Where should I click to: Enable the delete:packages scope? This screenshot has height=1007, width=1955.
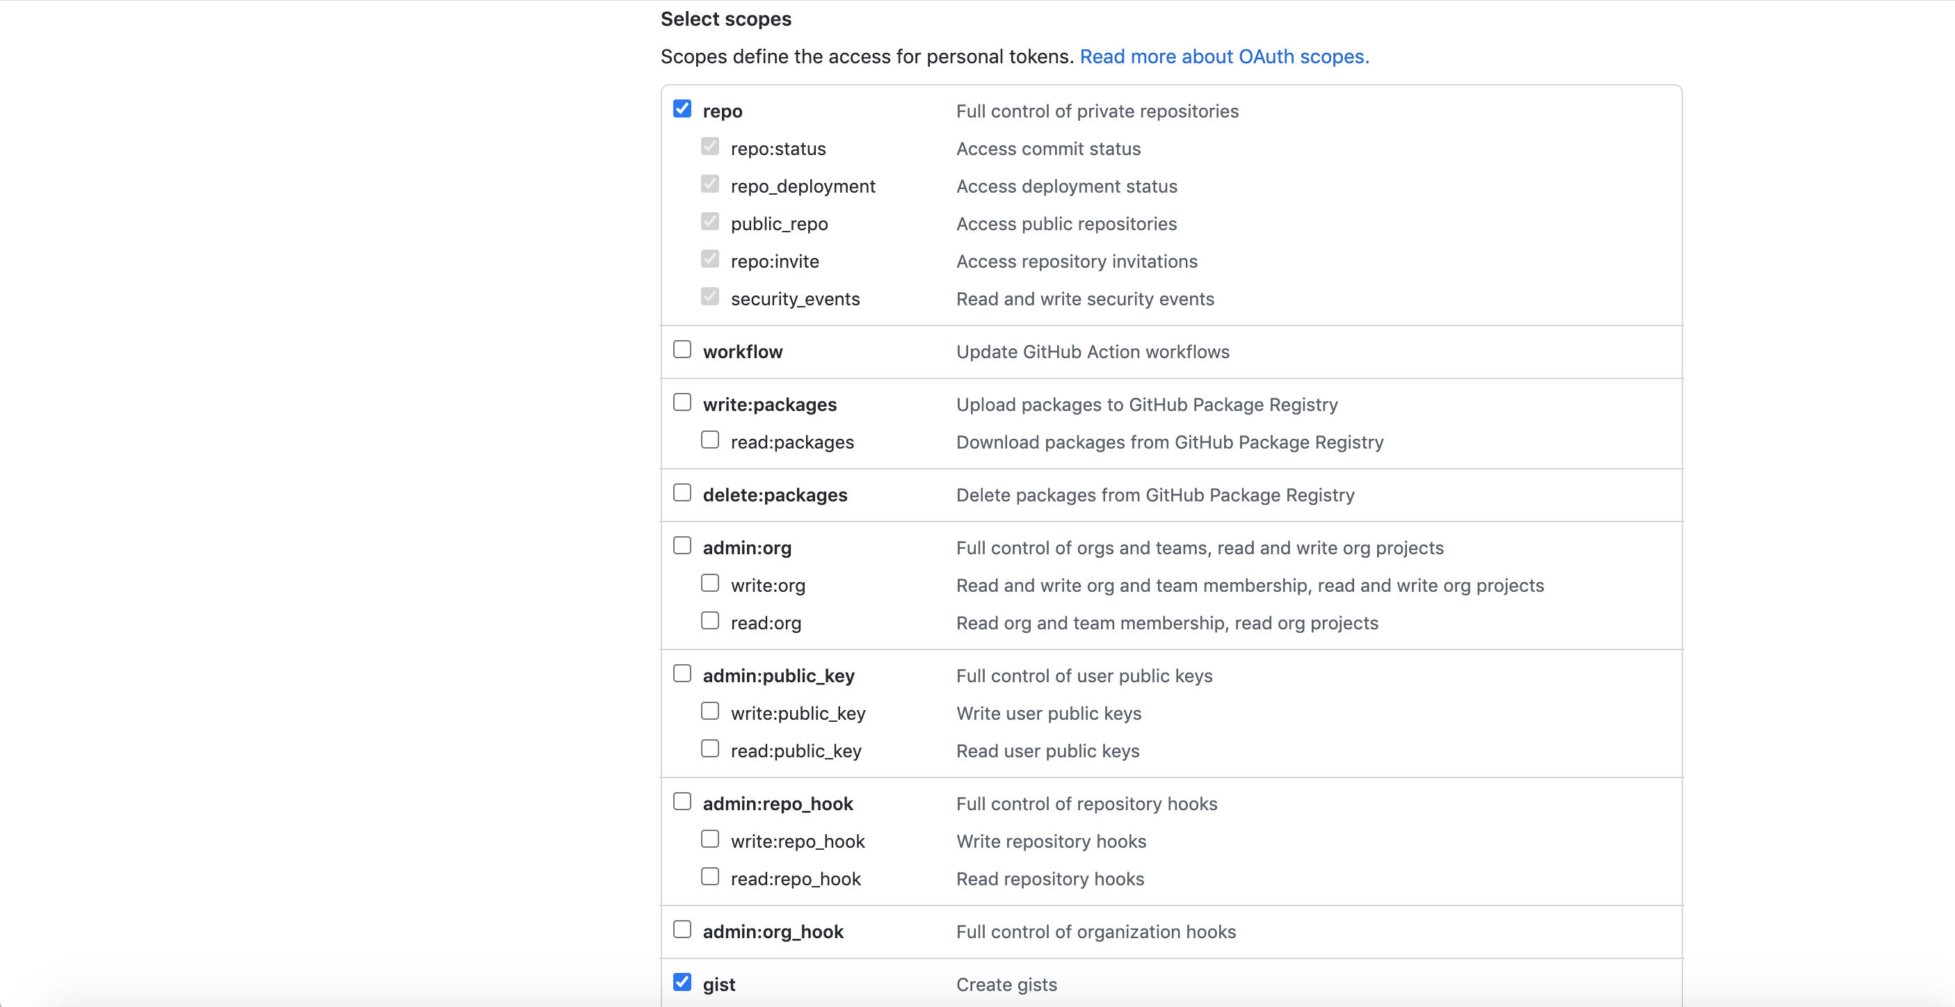682,493
